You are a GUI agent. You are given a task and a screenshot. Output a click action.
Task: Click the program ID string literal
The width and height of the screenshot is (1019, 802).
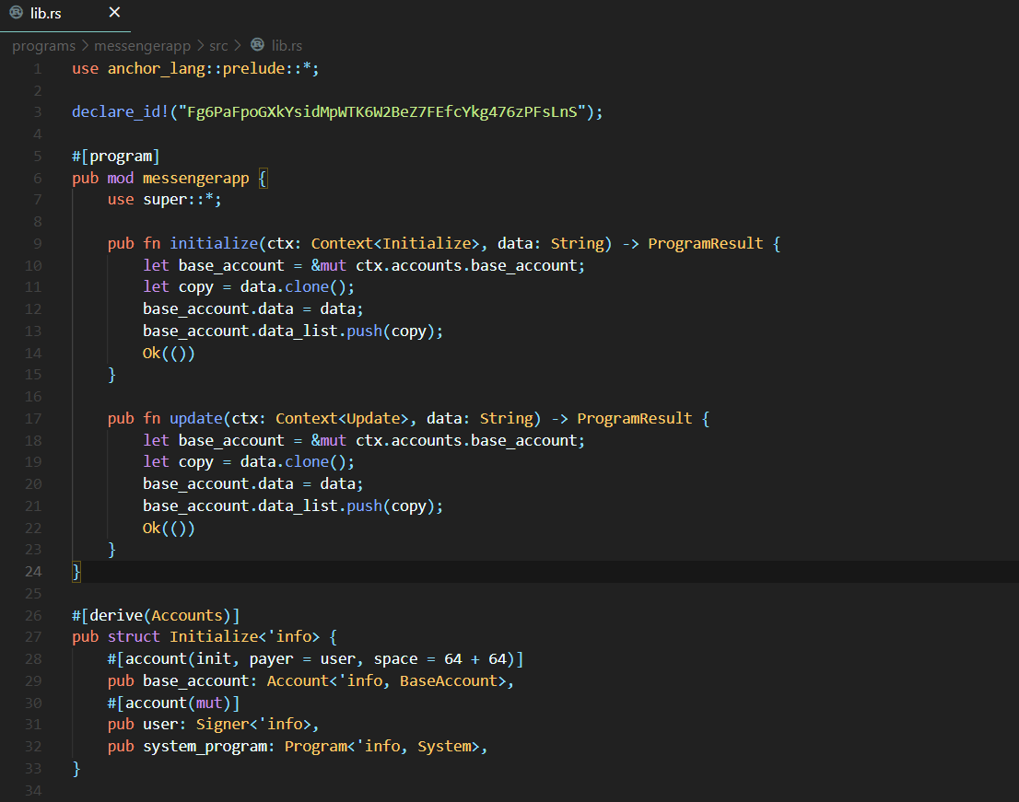pyautogui.click(x=382, y=111)
